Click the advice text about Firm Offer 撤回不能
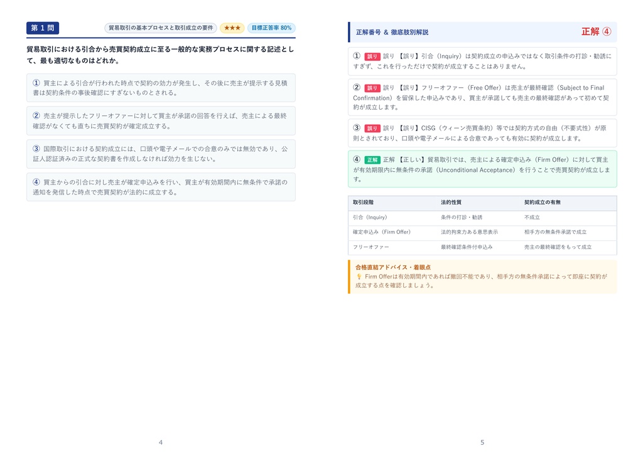643x456 pixels. coord(481,281)
